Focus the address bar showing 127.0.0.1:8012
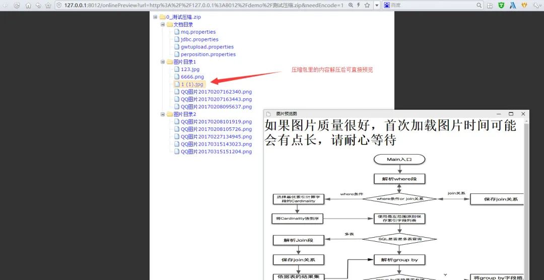544x280 pixels. (203, 5)
